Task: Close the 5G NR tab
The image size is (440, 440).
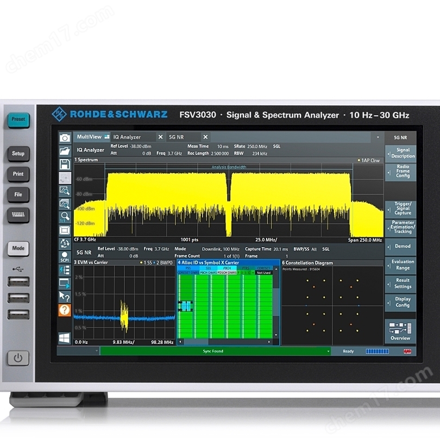Action: tap(205, 137)
